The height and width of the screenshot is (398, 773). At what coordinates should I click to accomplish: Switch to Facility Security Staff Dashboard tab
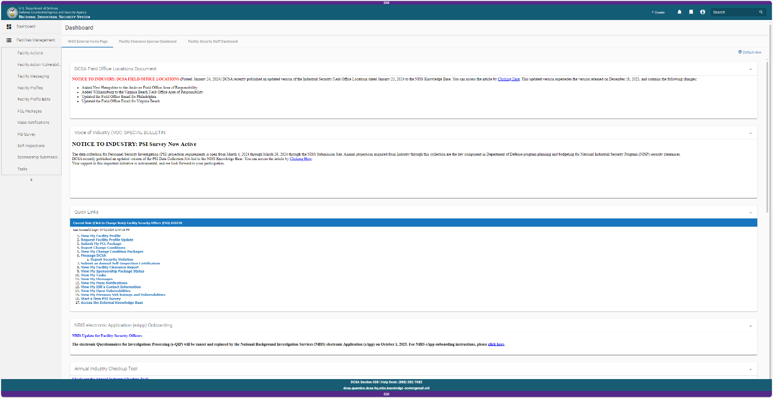tap(213, 42)
